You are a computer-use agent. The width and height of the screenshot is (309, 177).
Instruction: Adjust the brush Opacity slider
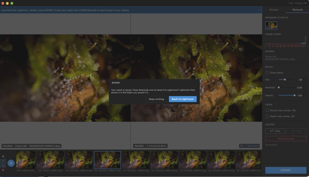click(287, 95)
